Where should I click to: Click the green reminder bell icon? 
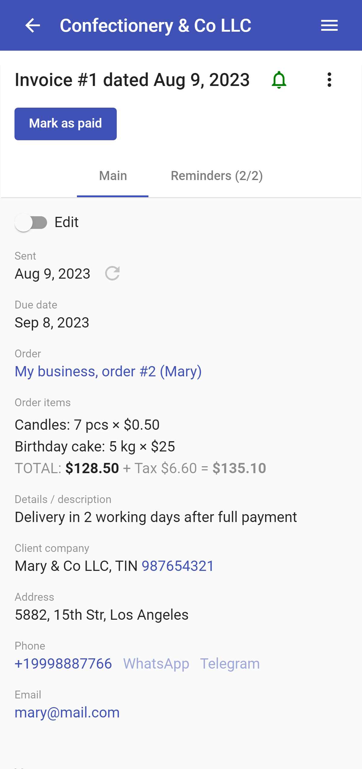pos(279,80)
